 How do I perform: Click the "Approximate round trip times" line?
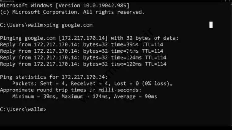pos(71,90)
